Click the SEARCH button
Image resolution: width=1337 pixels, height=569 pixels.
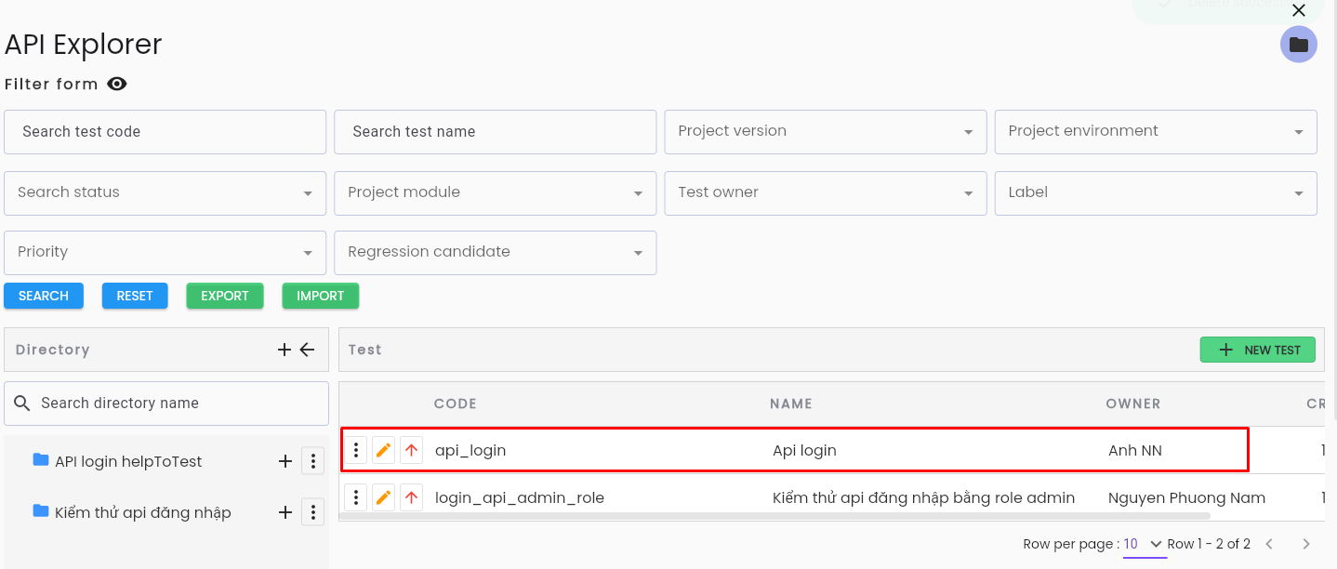click(44, 296)
